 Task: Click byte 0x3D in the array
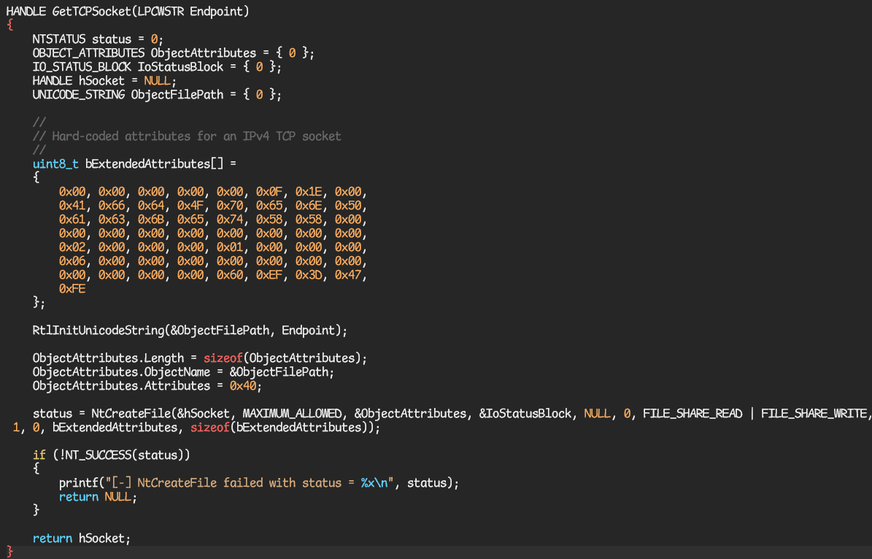coord(309,275)
